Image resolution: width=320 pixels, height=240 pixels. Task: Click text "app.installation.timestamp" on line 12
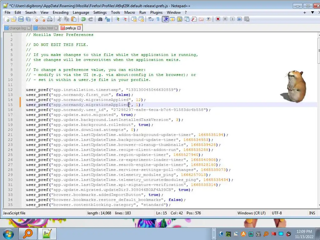(86, 90)
